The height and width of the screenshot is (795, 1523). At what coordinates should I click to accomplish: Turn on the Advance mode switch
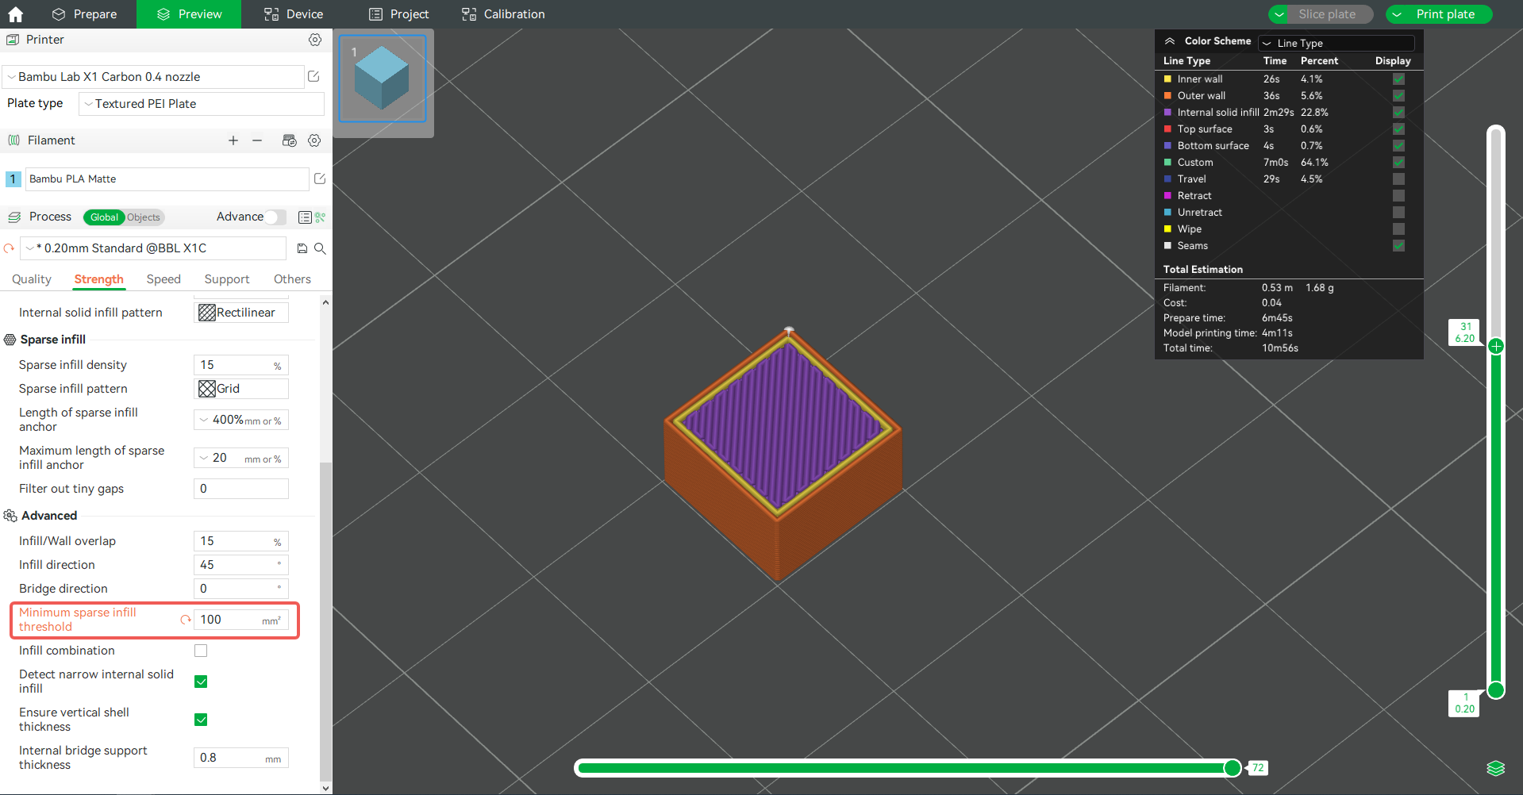pos(275,217)
